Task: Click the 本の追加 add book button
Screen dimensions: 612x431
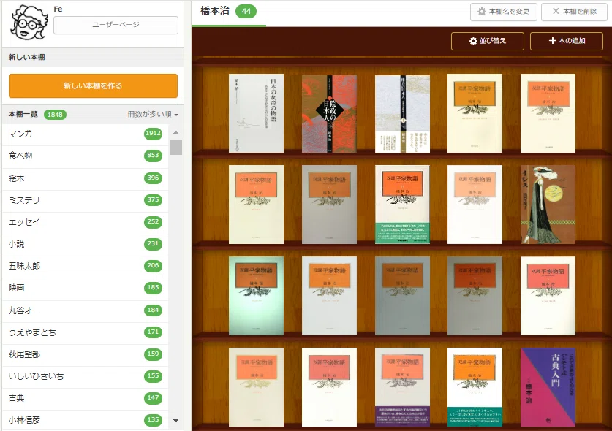Action: 567,41
